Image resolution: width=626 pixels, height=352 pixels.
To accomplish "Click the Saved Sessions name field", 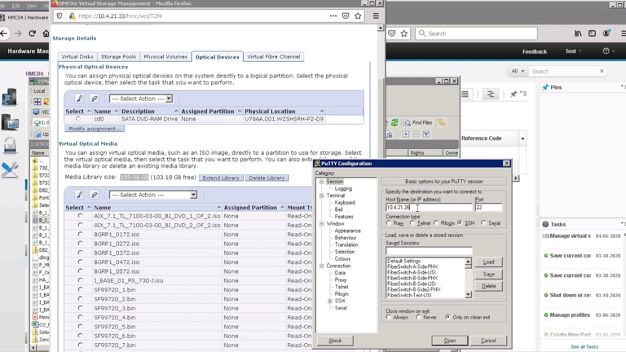I will pos(429,251).
